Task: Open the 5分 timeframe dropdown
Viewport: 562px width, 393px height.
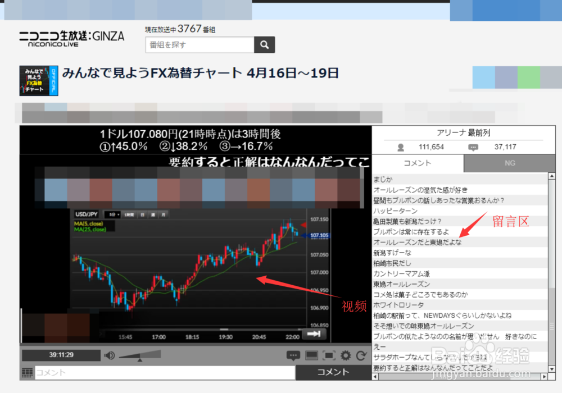Action: 112,214
